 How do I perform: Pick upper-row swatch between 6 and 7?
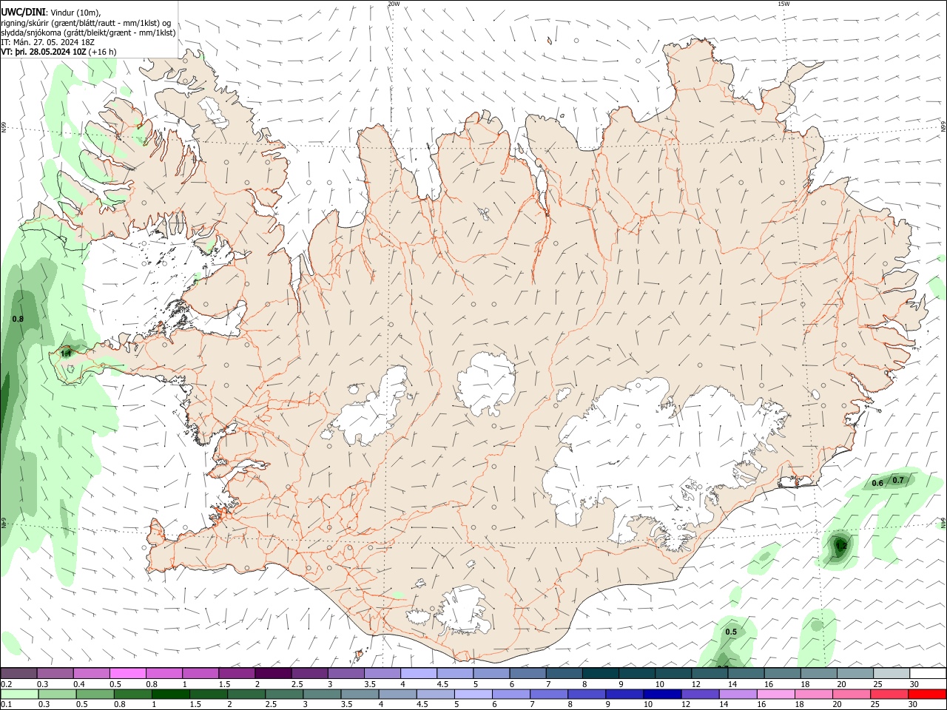(x=528, y=674)
